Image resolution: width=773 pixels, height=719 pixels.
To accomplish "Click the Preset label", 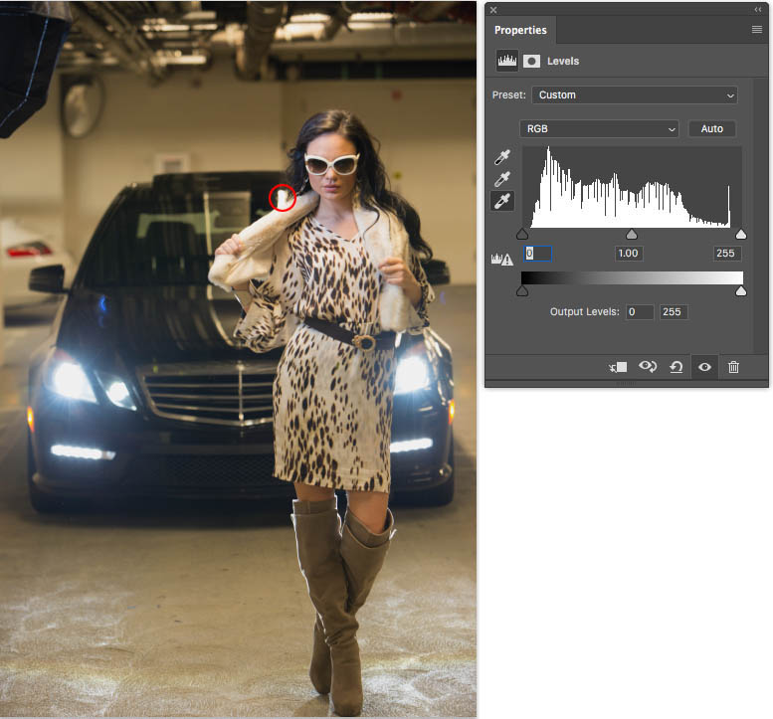I will coord(508,95).
